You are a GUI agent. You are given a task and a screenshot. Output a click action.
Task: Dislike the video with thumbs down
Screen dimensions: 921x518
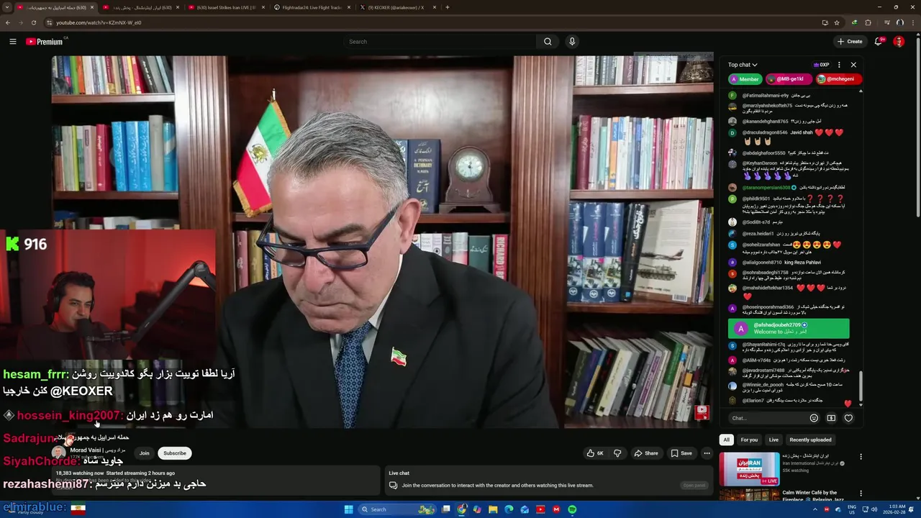pos(617,453)
